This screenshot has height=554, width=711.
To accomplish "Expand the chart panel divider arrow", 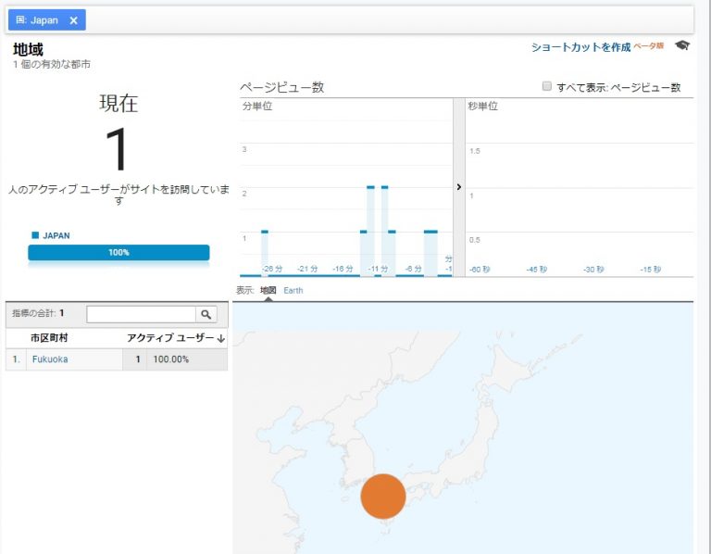I will 459,187.
